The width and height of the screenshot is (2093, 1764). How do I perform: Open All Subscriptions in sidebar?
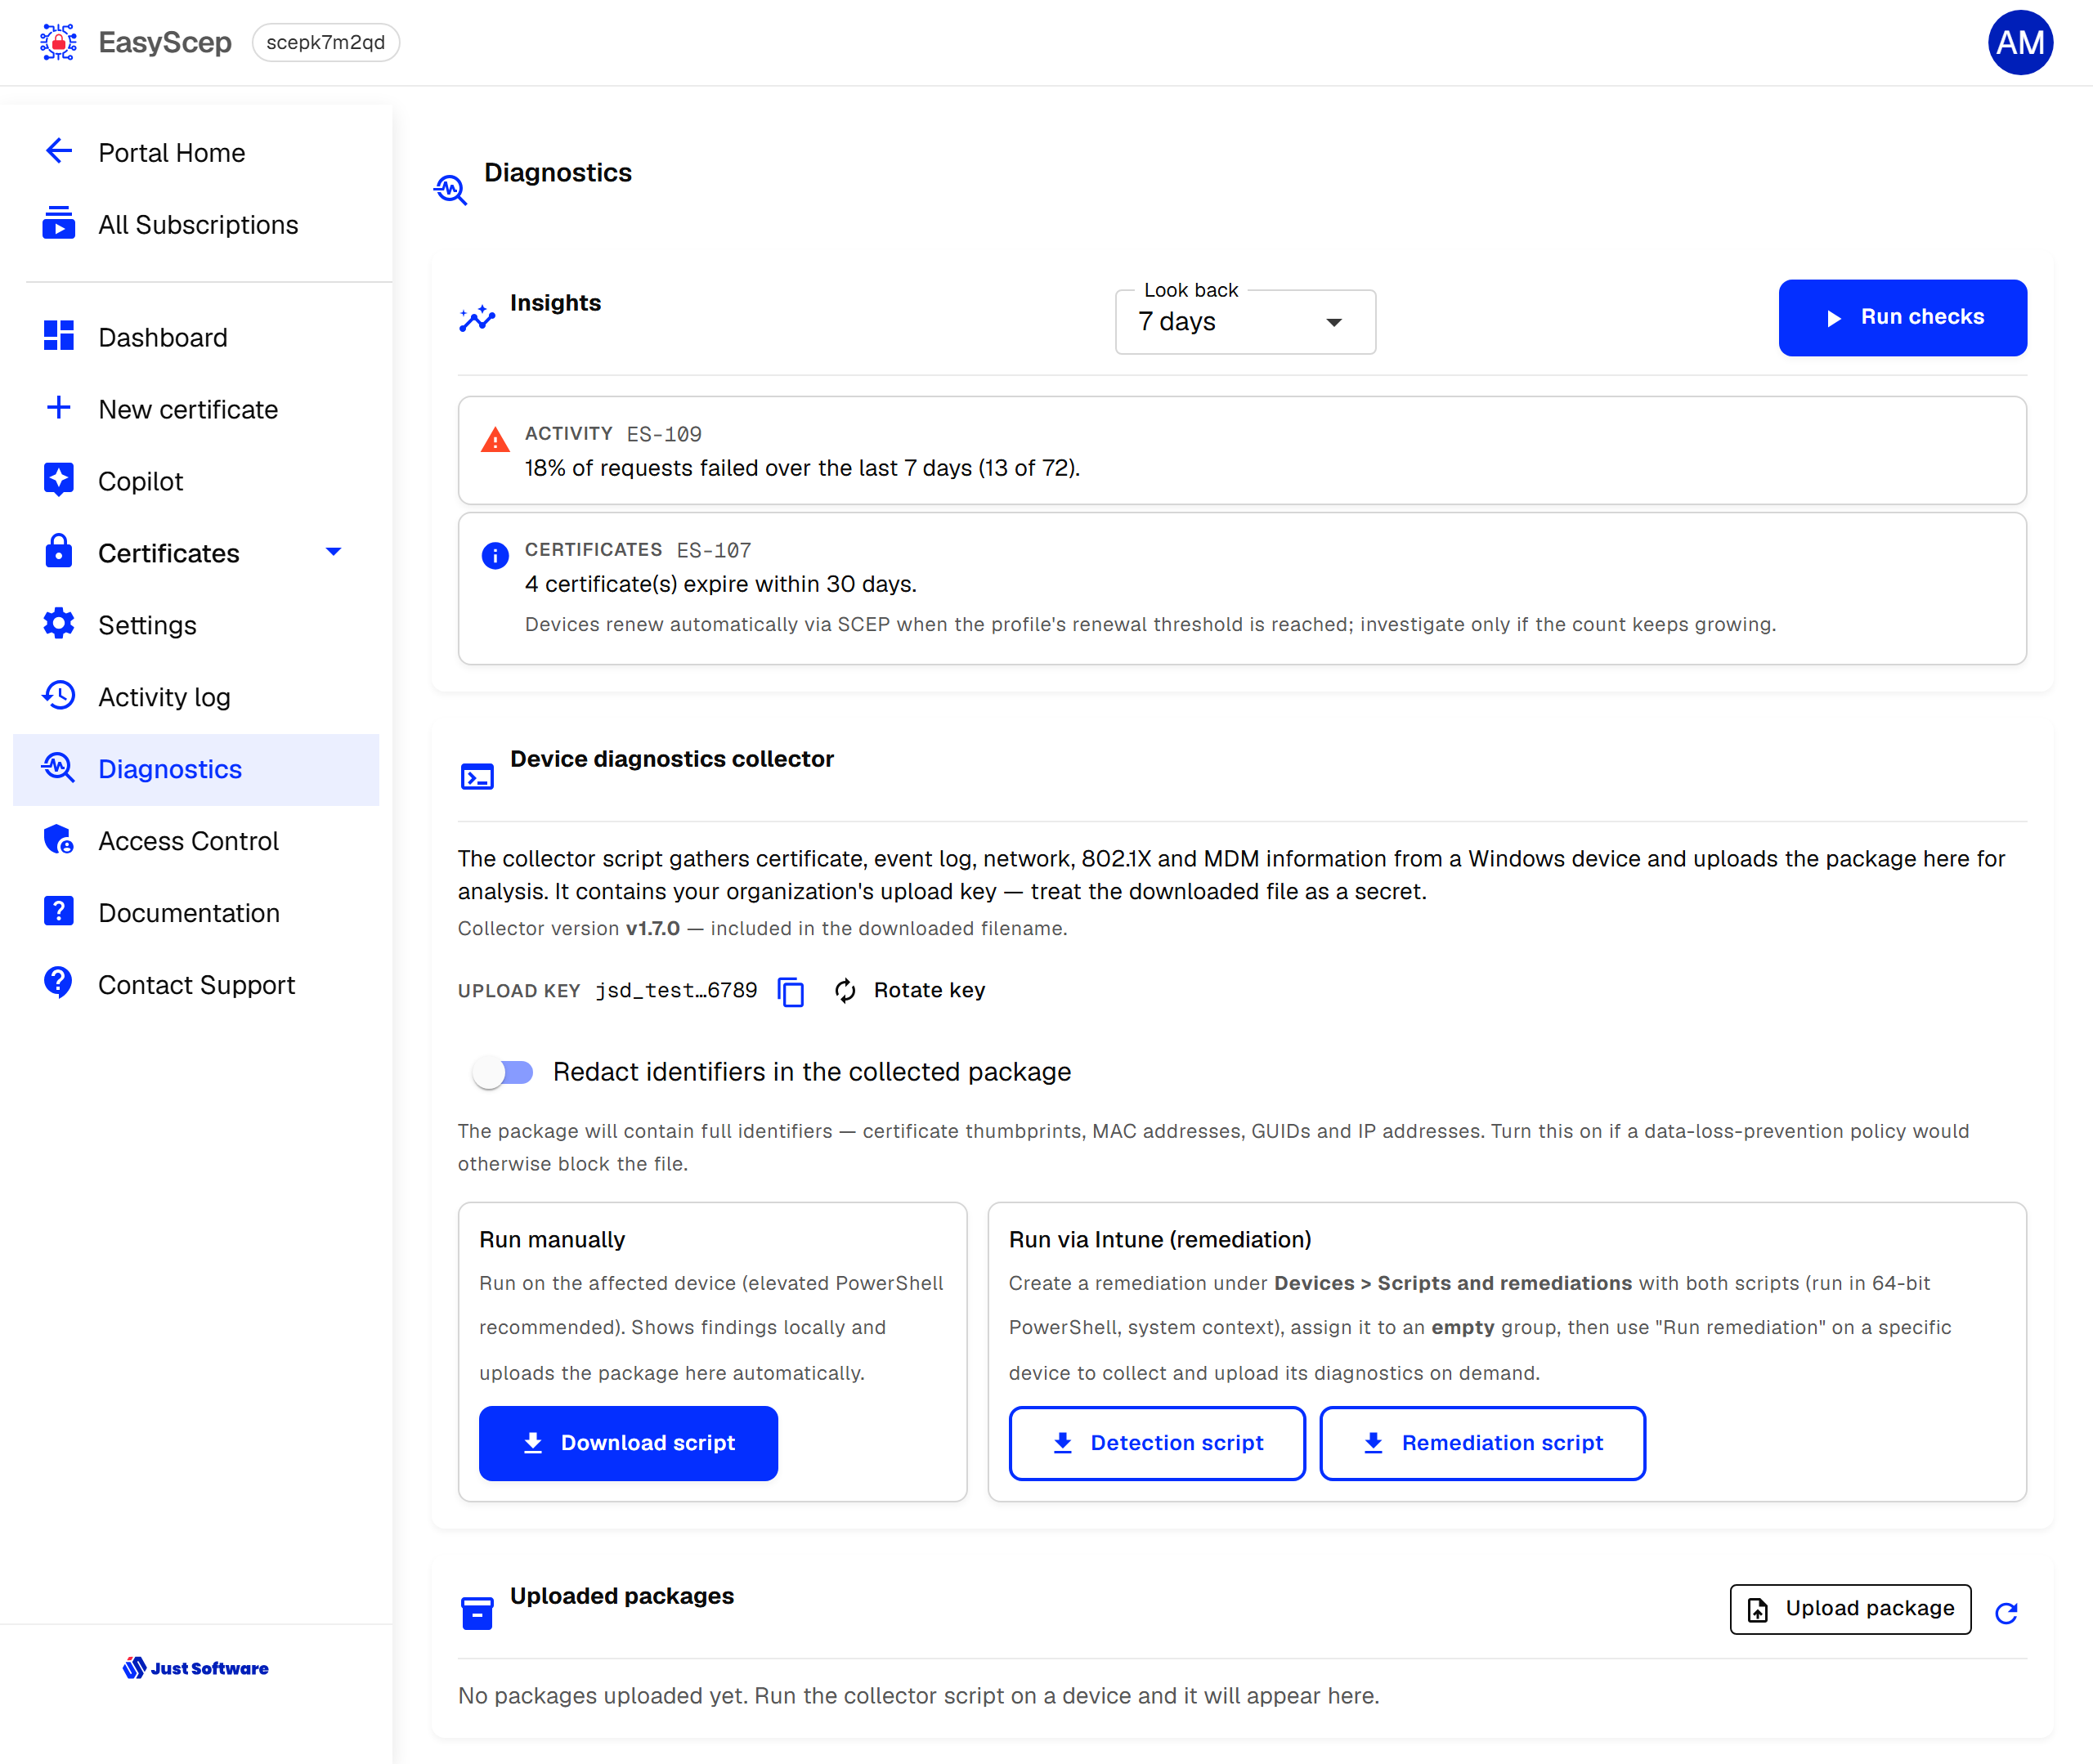point(196,224)
